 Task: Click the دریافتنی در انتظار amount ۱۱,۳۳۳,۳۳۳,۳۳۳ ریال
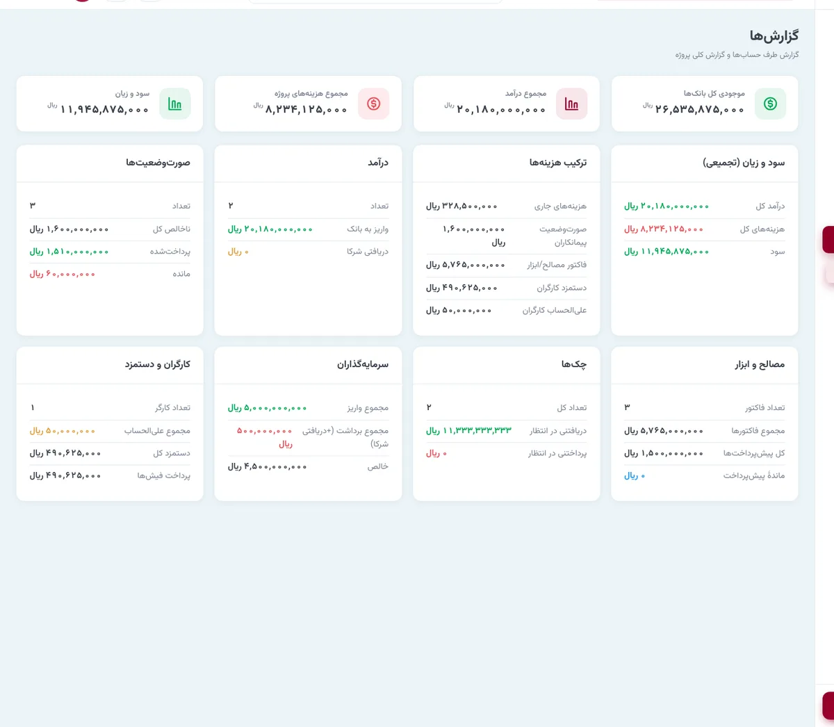click(x=469, y=431)
